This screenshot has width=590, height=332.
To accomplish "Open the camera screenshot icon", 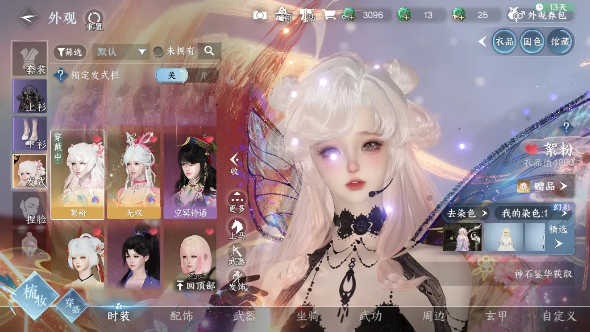I will tap(260, 15).
